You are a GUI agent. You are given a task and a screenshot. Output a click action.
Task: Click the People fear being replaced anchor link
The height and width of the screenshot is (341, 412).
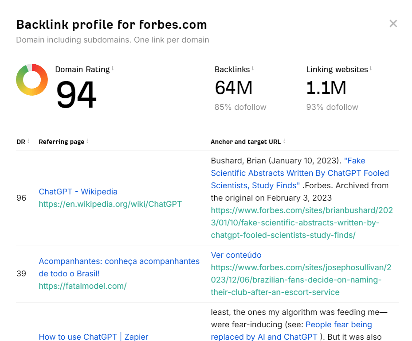click(338, 325)
